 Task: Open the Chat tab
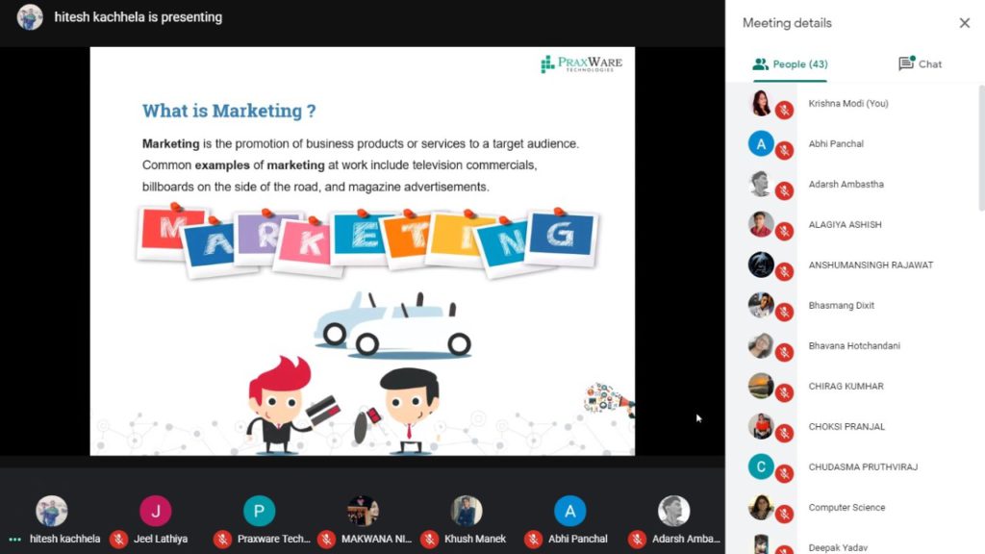tap(920, 64)
